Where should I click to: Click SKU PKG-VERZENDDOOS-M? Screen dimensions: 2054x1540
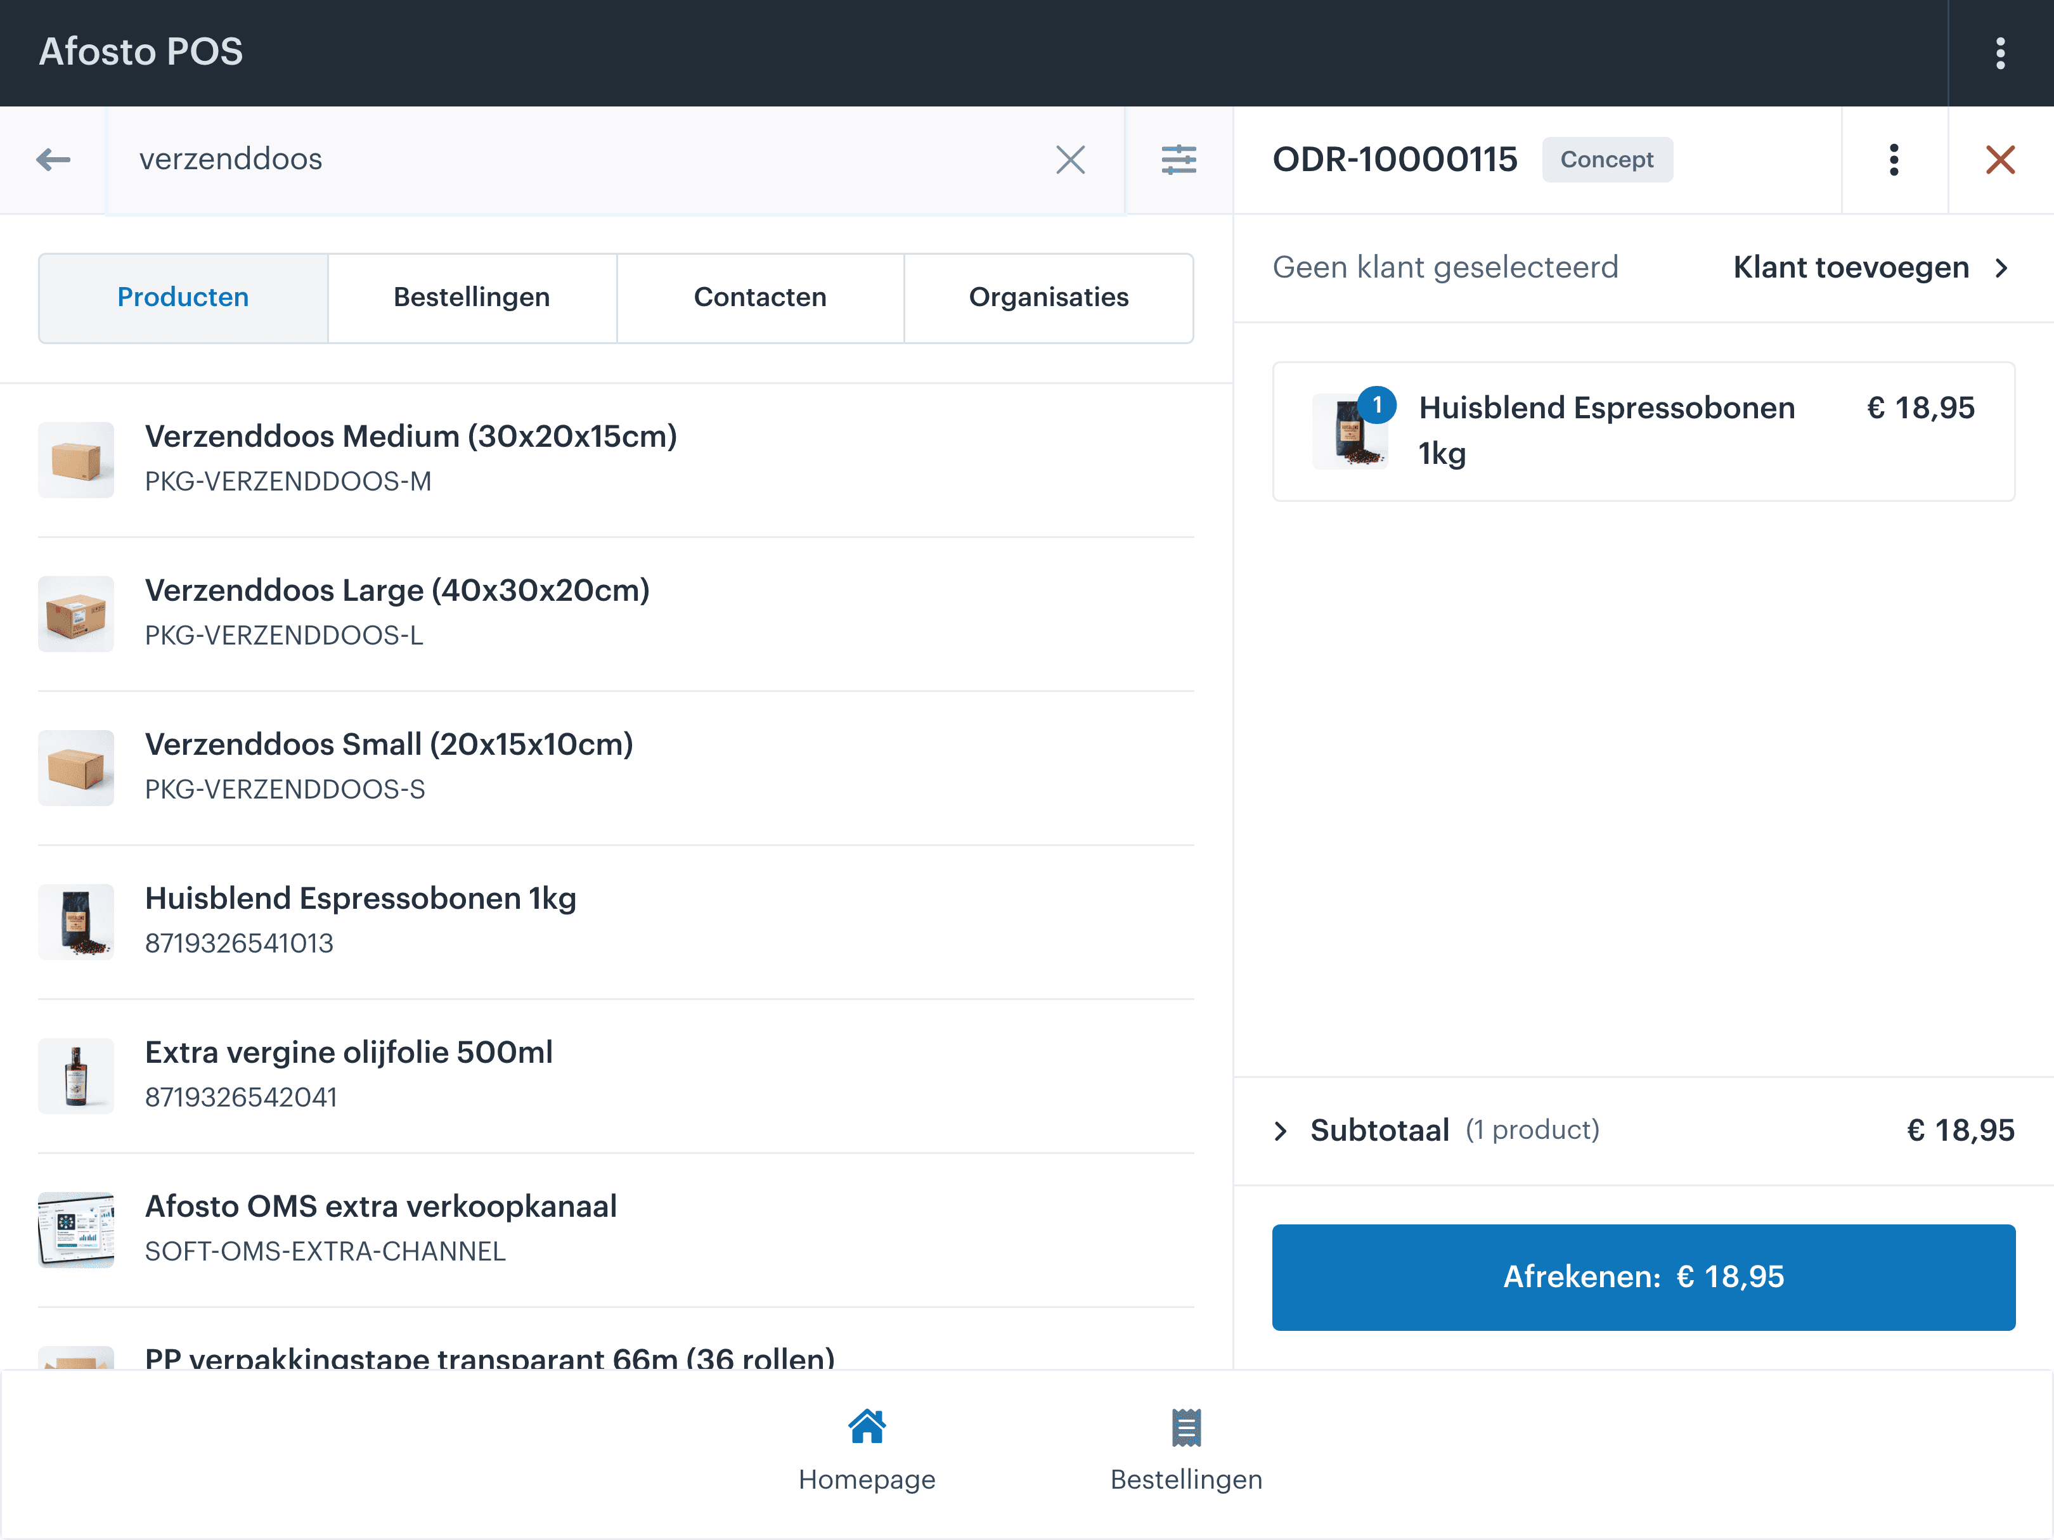288,482
